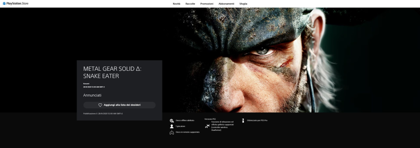
Task: Click the PS5 Pro console icon
Action: [243, 121]
